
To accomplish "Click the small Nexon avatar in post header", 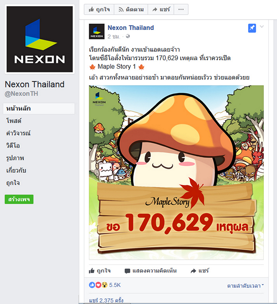I will (97, 31).
